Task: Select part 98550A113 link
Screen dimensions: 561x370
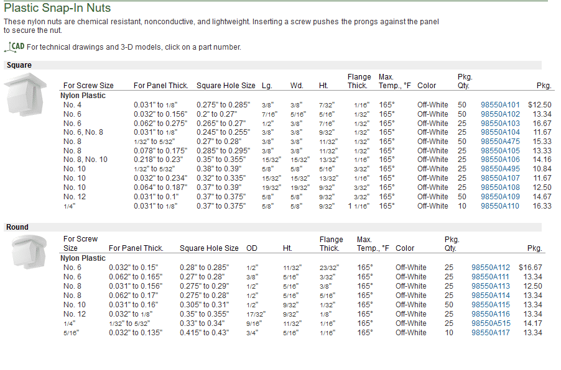Action: pyautogui.click(x=490, y=286)
